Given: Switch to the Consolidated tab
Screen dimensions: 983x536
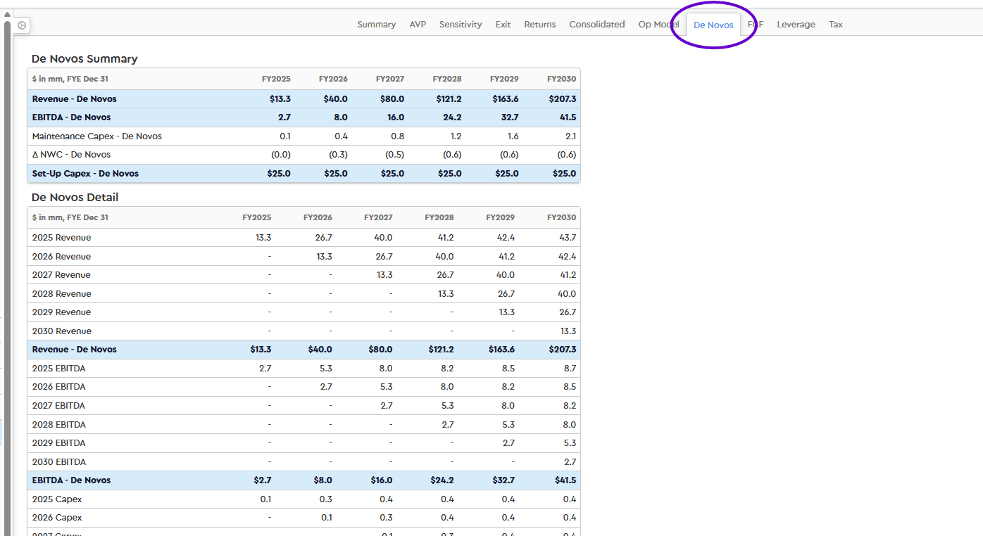Looking at the screenshot, I should pos(596,25).
